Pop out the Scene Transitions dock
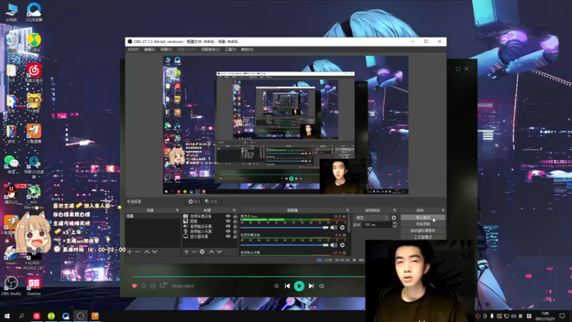572x322 pixels. pyautogui.click(x=395, y=210)
